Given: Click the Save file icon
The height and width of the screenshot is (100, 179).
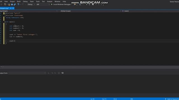Looking at the screenshot, I should point(12,4).
